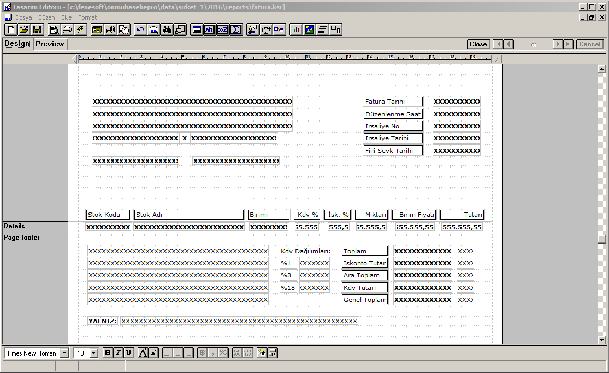This screenshot has height=373, width=609.
Task: Open the font size dropdown showing 10
Action: [93, 353]
